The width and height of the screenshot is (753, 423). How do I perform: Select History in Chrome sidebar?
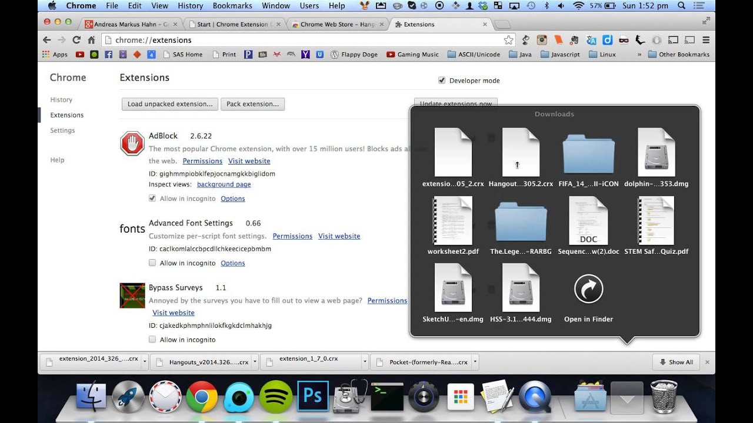(x=61, y=100)
